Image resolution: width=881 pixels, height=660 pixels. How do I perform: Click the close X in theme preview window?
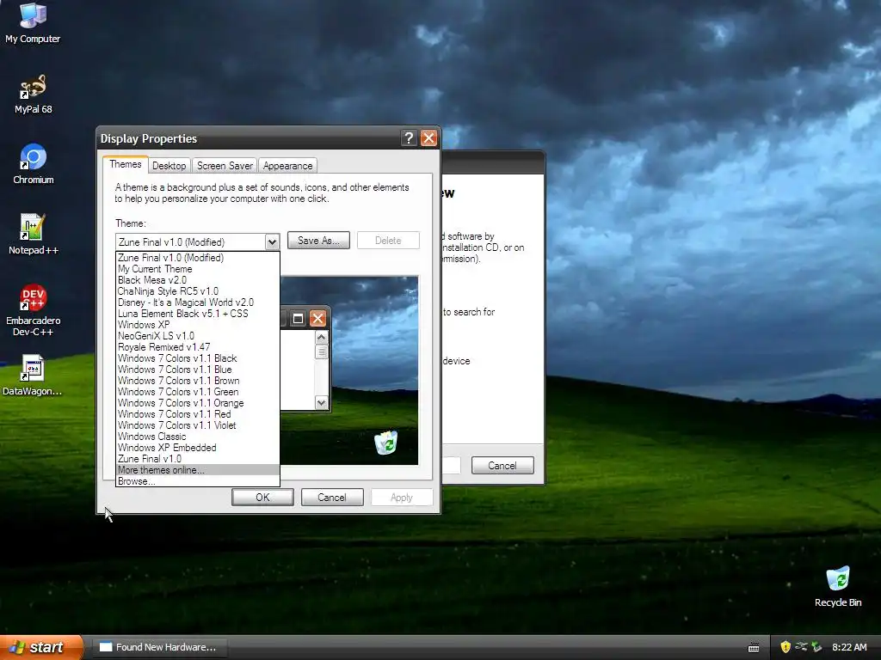coord(317,319)
